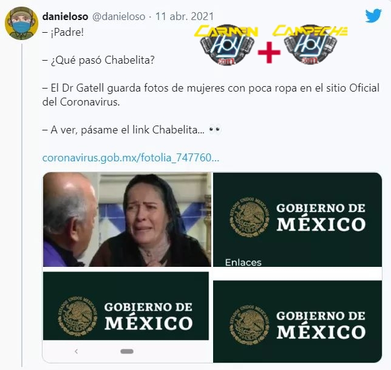The width and height of the screenshot is (391, 370).
Task: Click the Mexican coat of arms top right
Action: [x=250, y=217]
